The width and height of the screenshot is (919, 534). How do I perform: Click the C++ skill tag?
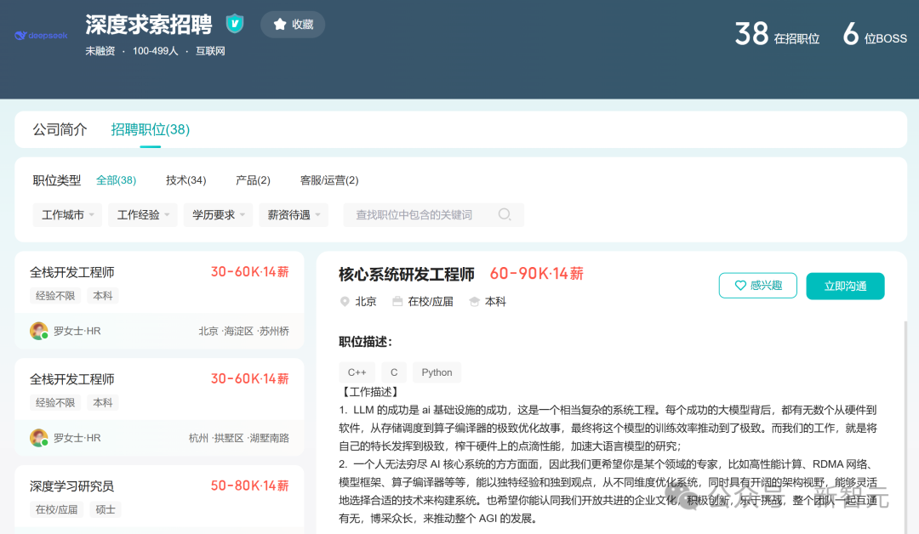coord(357,372)
